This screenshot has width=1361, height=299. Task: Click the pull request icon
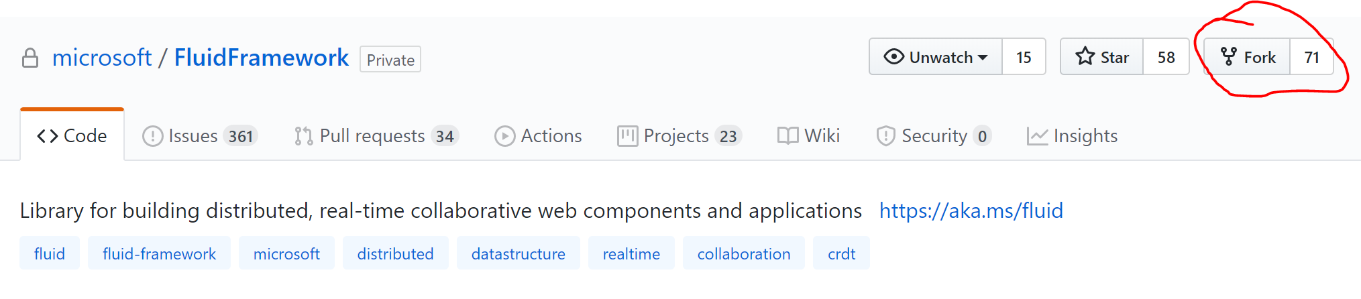click(303, 136)
